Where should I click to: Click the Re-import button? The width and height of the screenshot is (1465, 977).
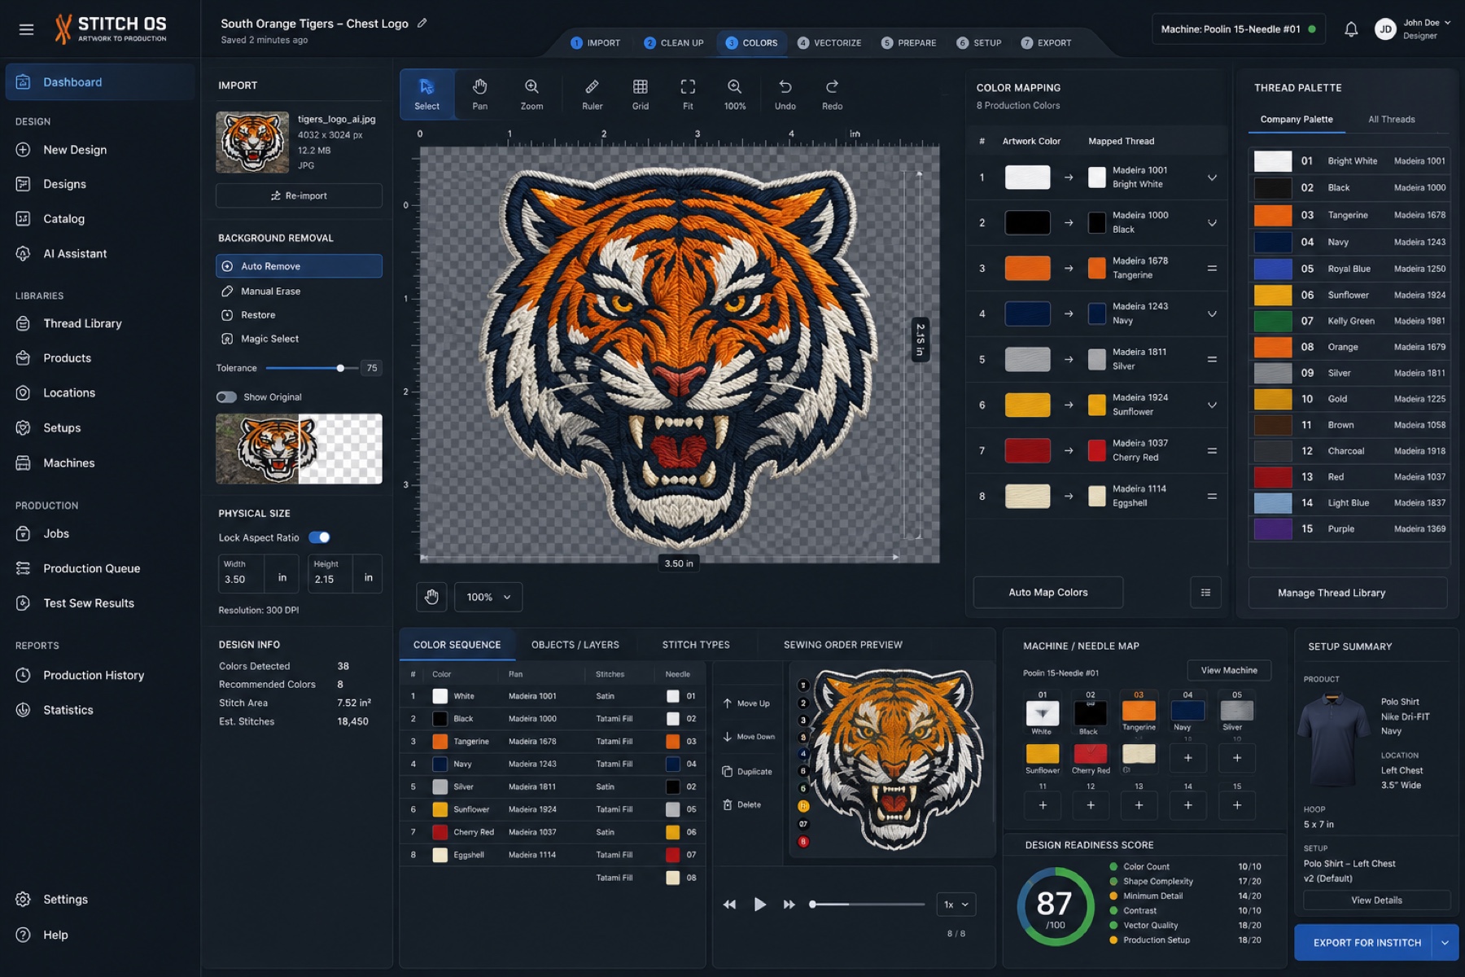tap(299, 195)
